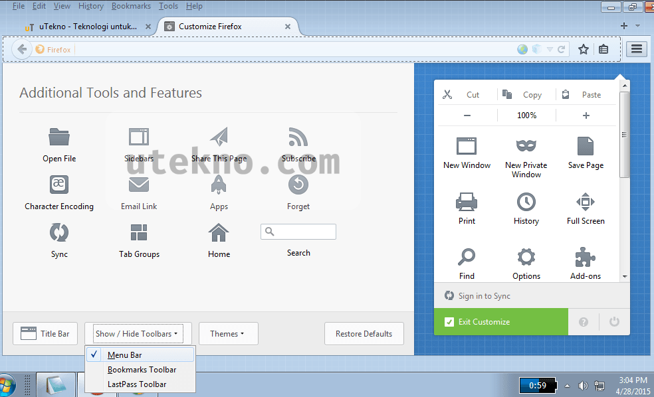The image size is (654, 397).
Task: Select the Tab Groups icon
Action: [138, 232]
